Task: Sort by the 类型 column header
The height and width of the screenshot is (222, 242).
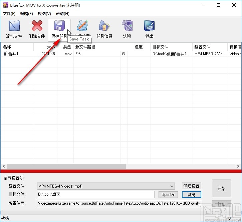Action: coord(65,47)
